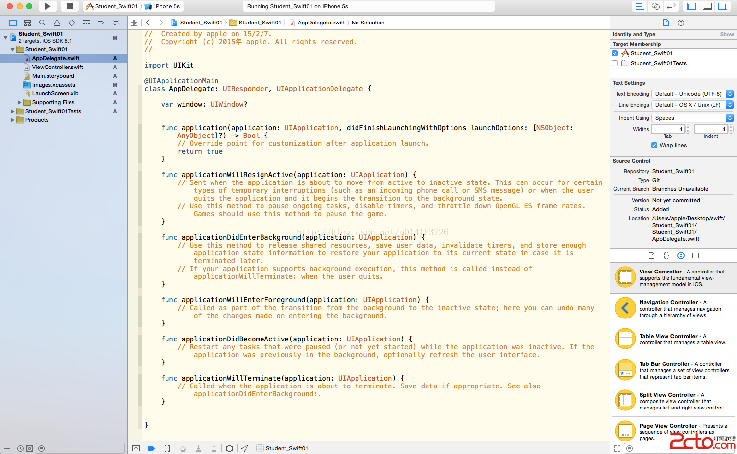Click the Run (play) button
737x454 pixels.
pos(48,6)
